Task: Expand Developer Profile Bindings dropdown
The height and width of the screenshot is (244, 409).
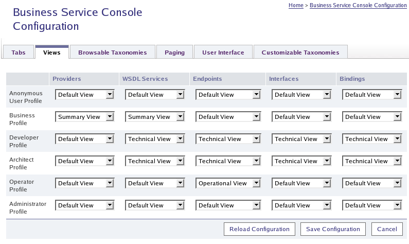Action: click(371, 139)
